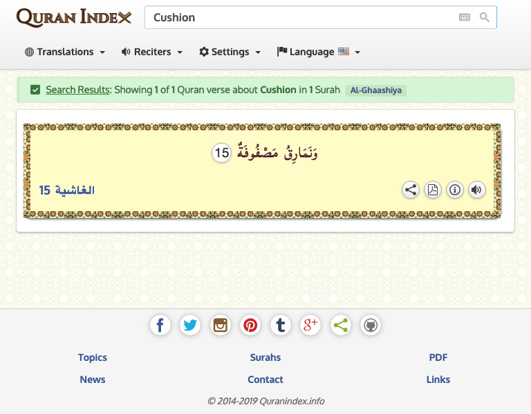
Task: Click the search magnifier icon
Action: coord(485,17)
